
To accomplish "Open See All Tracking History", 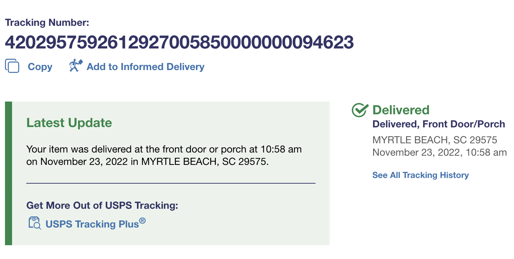I will tap(420, 175).
